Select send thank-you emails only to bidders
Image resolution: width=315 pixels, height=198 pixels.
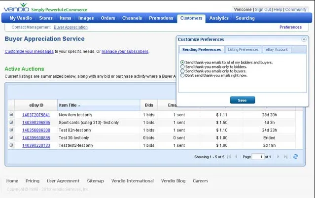point(182,66)
